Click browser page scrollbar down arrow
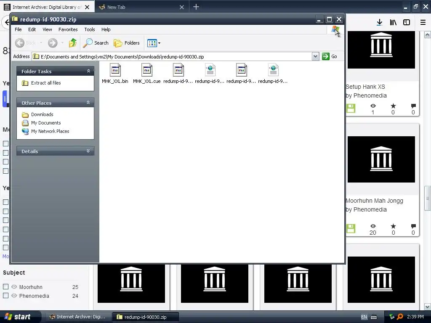Screen dimensions: 431x323 428,307
